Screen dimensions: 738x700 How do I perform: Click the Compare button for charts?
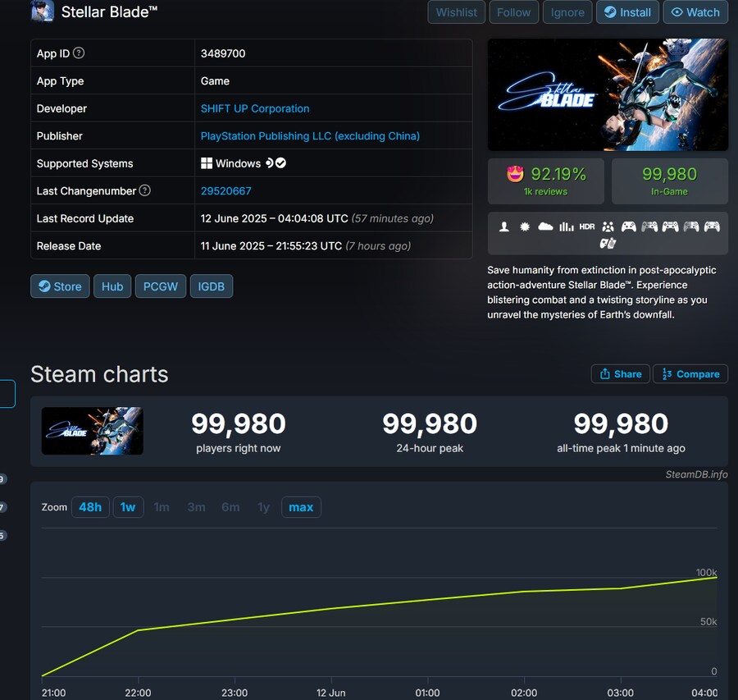690,373
